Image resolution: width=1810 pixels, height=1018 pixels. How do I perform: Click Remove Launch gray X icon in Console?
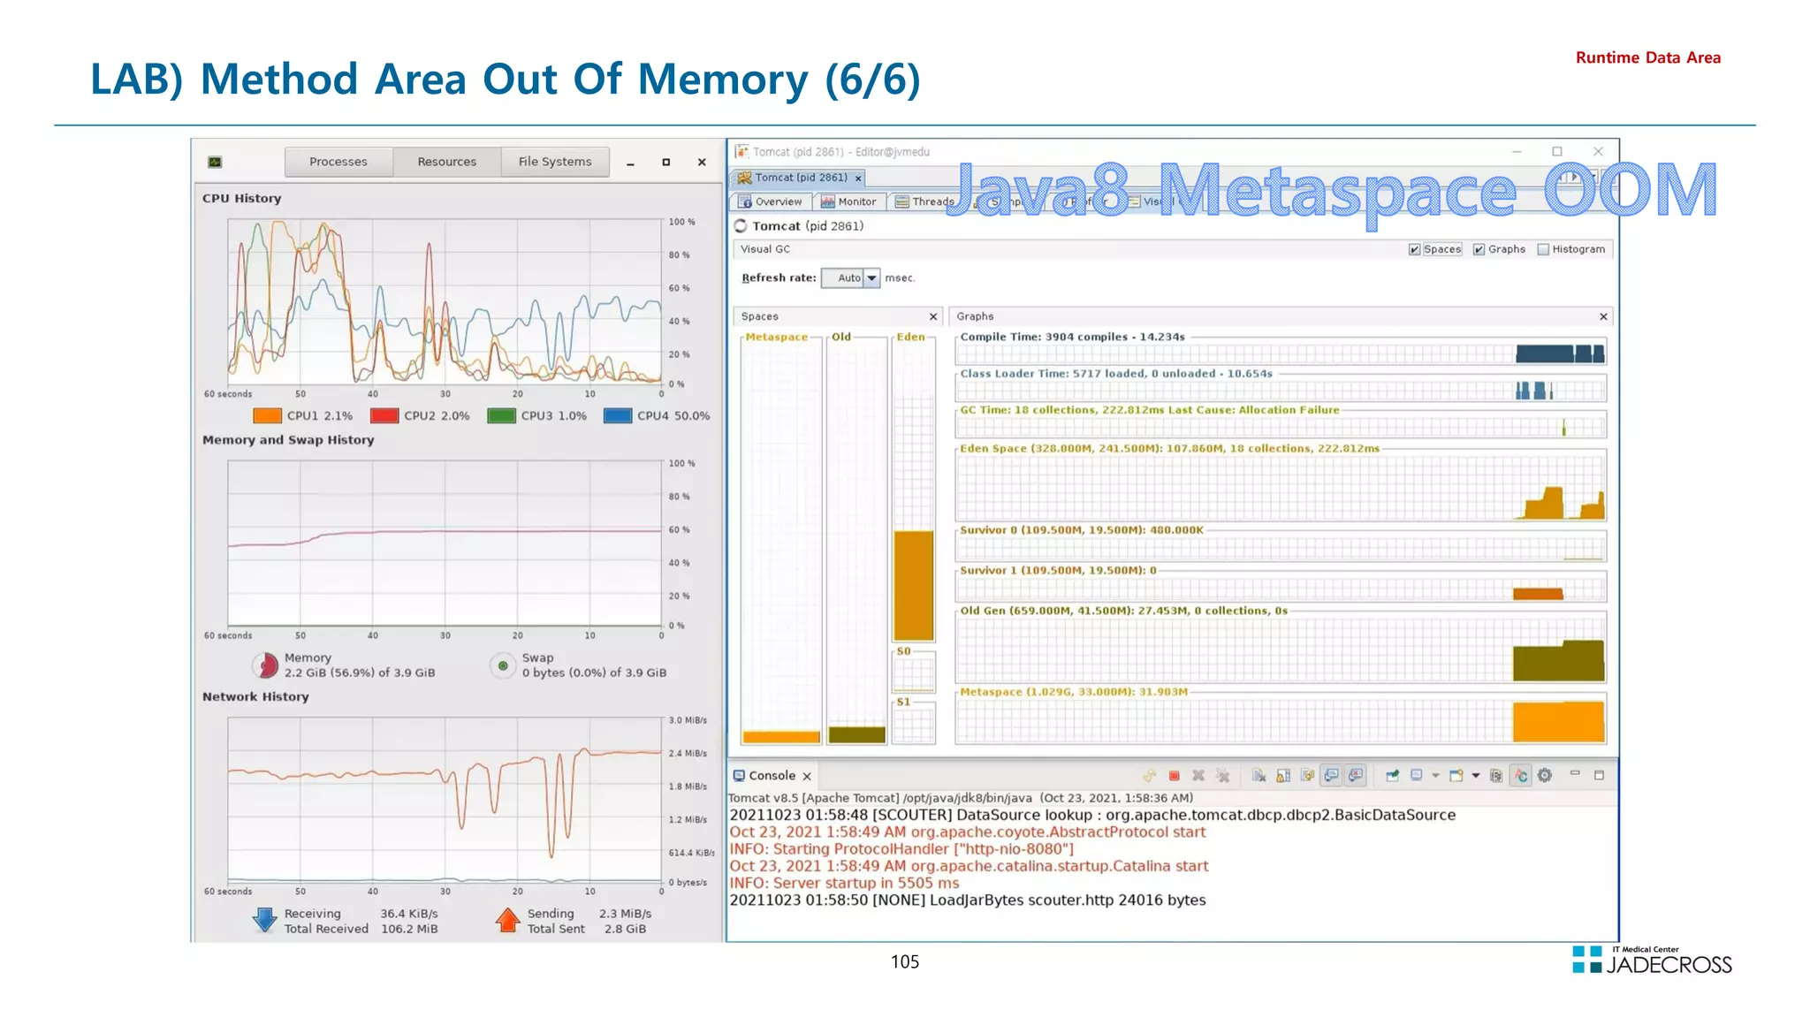pos(1198,776)
